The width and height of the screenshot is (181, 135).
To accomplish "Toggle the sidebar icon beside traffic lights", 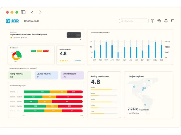I will (23, 12).
